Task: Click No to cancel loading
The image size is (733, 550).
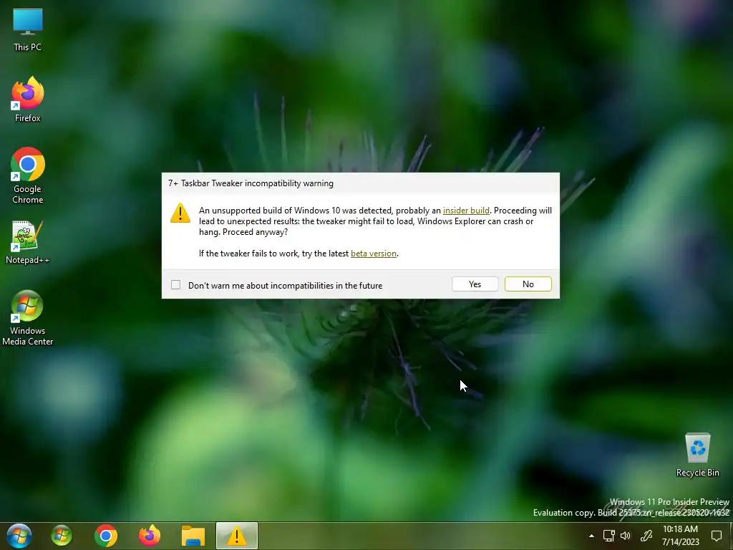Action: 528,284
